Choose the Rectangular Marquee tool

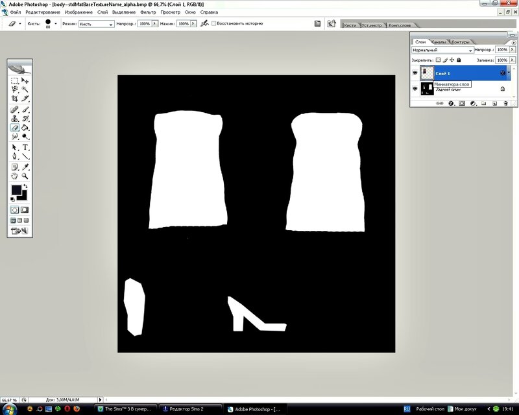click(x=14, y=80)
